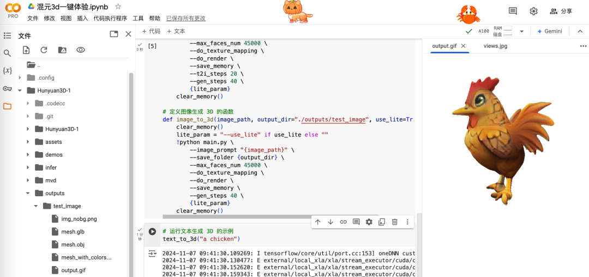Toggle the cell output view icon
This screenshot has width=589, height=277.
(152, 254)
